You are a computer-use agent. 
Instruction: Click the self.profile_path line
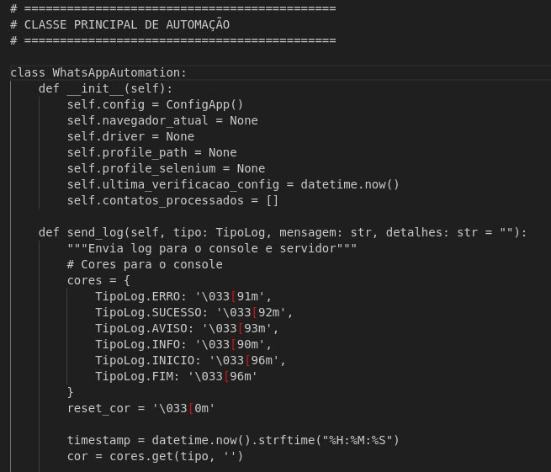(151, 152)
